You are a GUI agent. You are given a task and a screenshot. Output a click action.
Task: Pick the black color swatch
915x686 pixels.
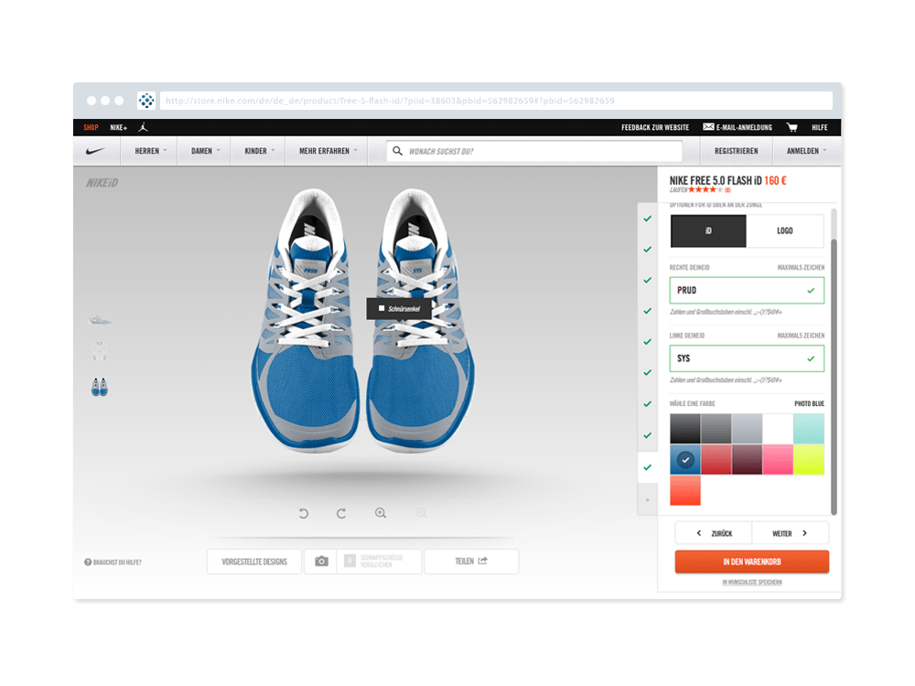pyautogui.click(x=685, y=429)
